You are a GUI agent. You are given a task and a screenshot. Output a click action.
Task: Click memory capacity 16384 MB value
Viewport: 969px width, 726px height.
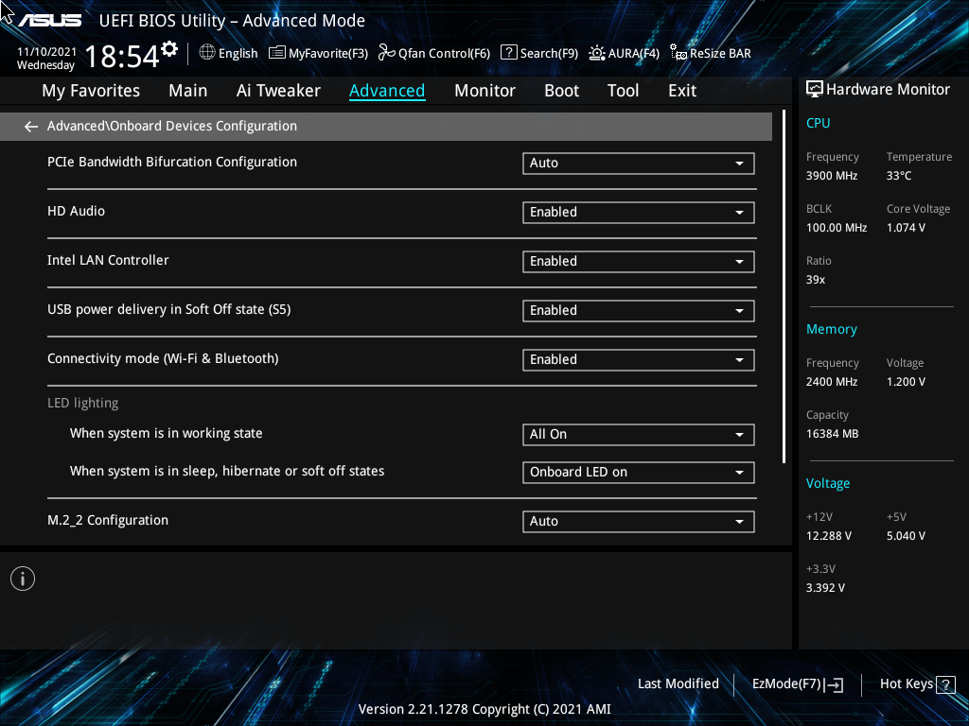[832, 434]
